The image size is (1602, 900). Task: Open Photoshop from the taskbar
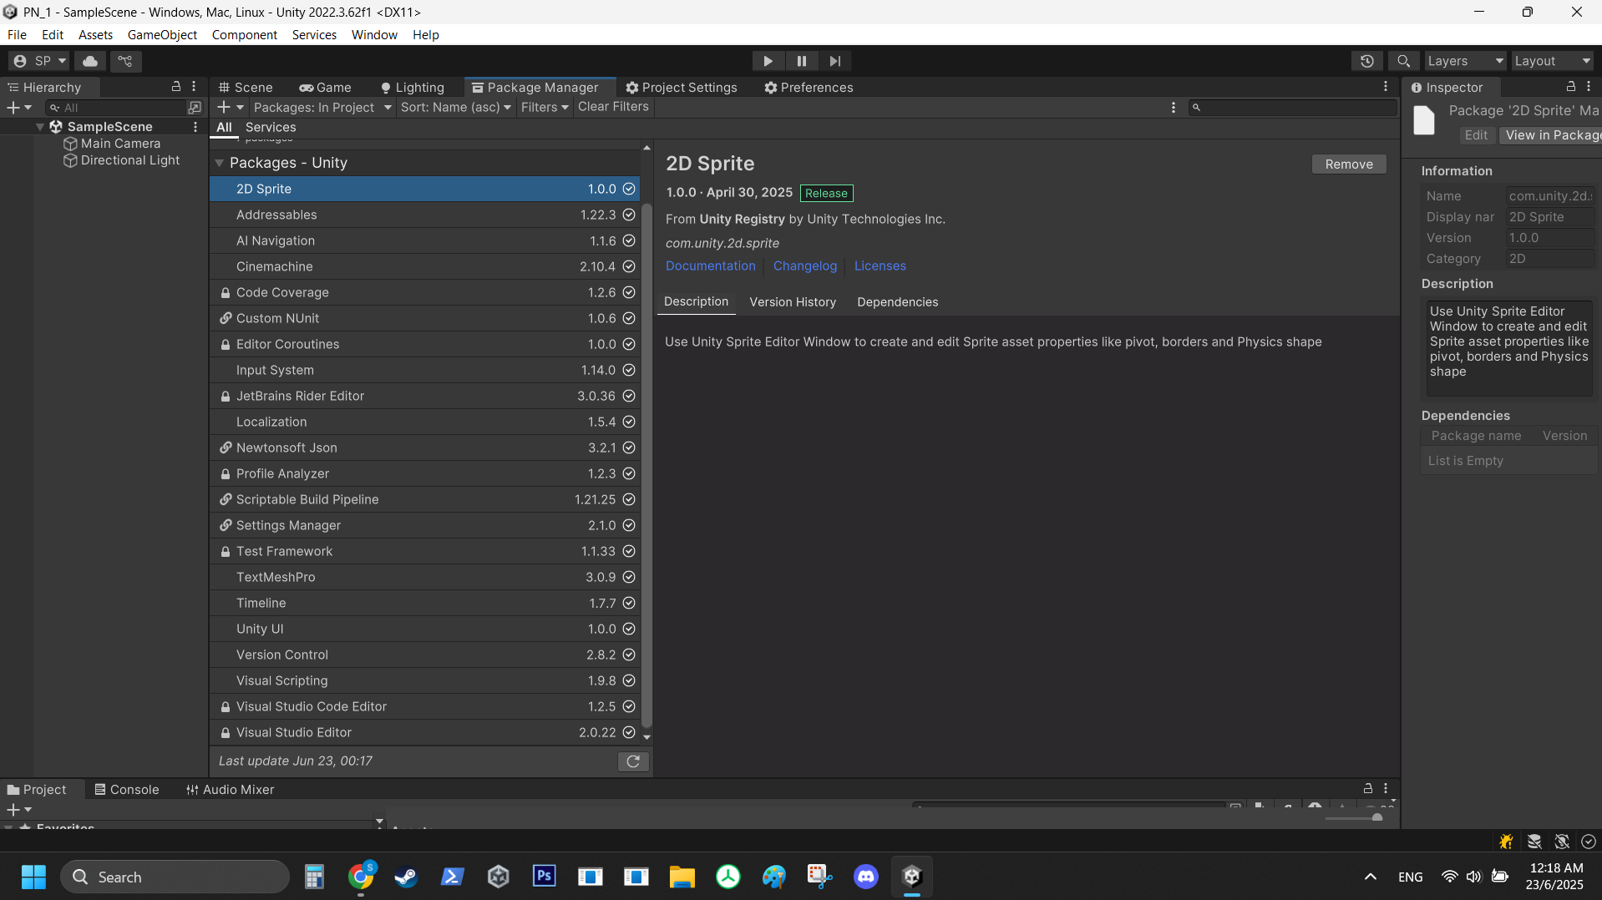545,877
